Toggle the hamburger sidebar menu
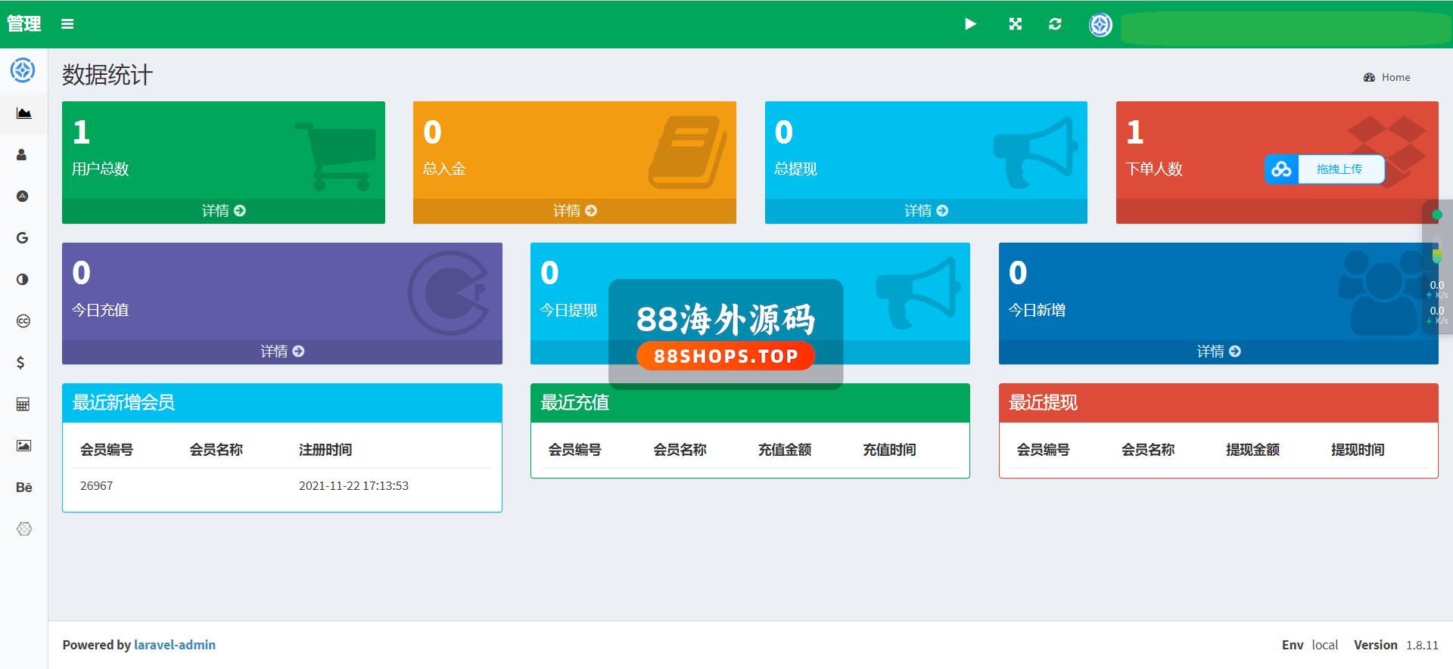 [x=67, y=24]
